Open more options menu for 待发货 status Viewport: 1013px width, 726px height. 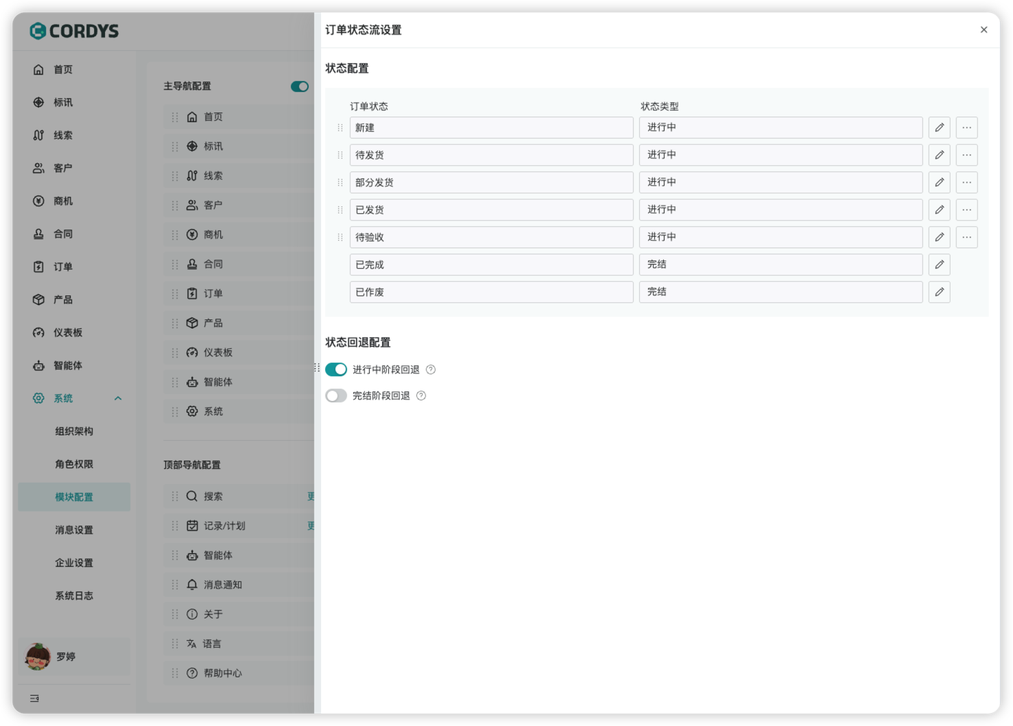[x=966, y=155]
